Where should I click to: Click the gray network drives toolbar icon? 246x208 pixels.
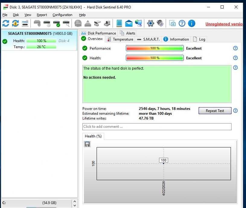(97, 23)
